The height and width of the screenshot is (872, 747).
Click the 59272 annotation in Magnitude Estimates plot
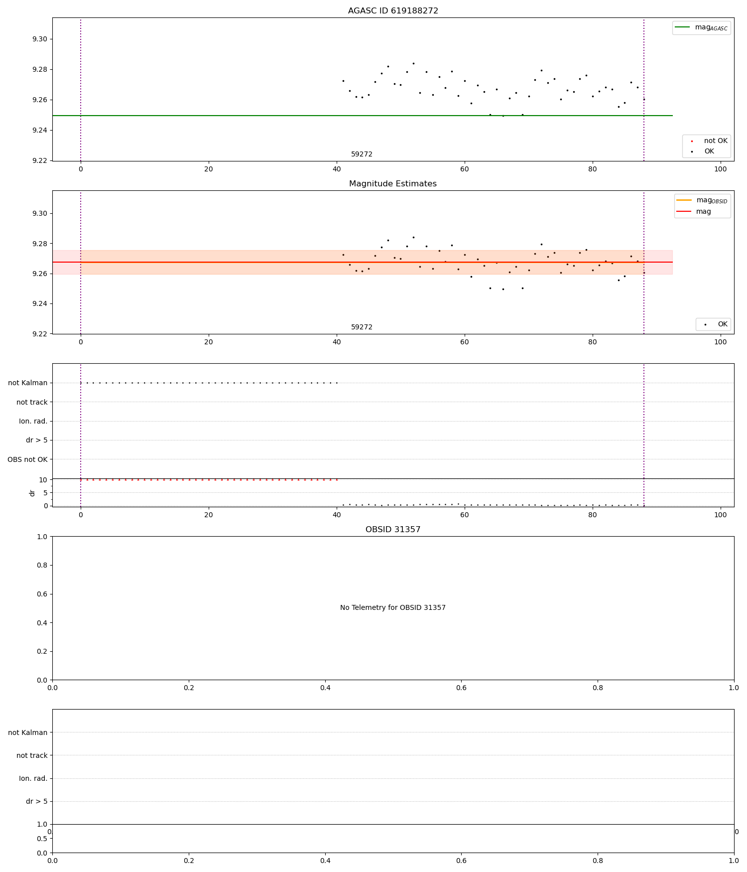click(x=362, y=327)
